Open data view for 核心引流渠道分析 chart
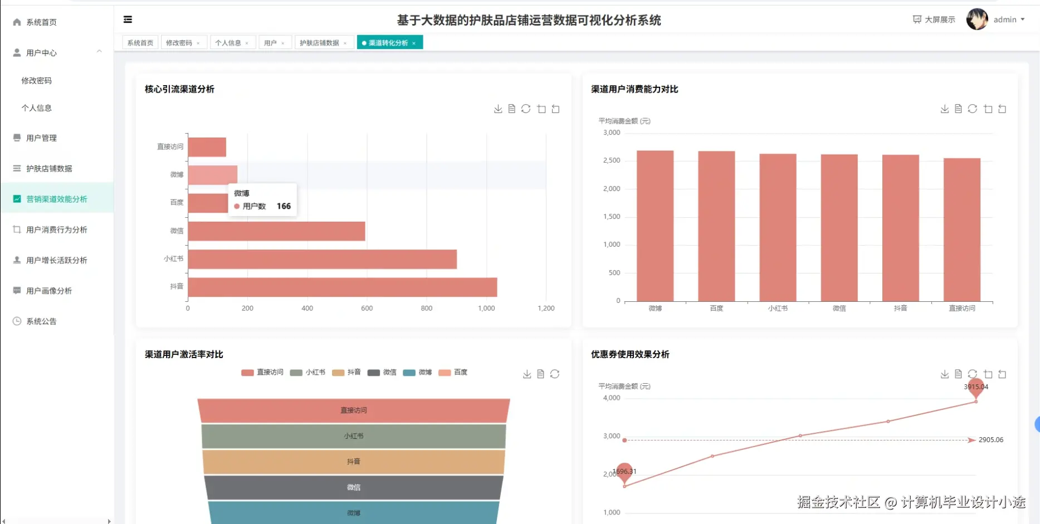Screen dimensions: 1040x524 click(x=511, y=109)
